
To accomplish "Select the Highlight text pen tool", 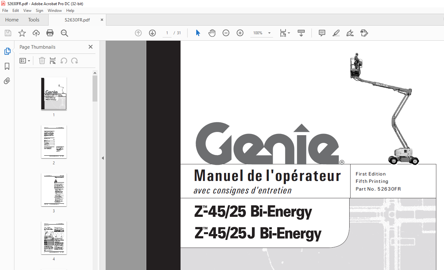I will point(336,33).
